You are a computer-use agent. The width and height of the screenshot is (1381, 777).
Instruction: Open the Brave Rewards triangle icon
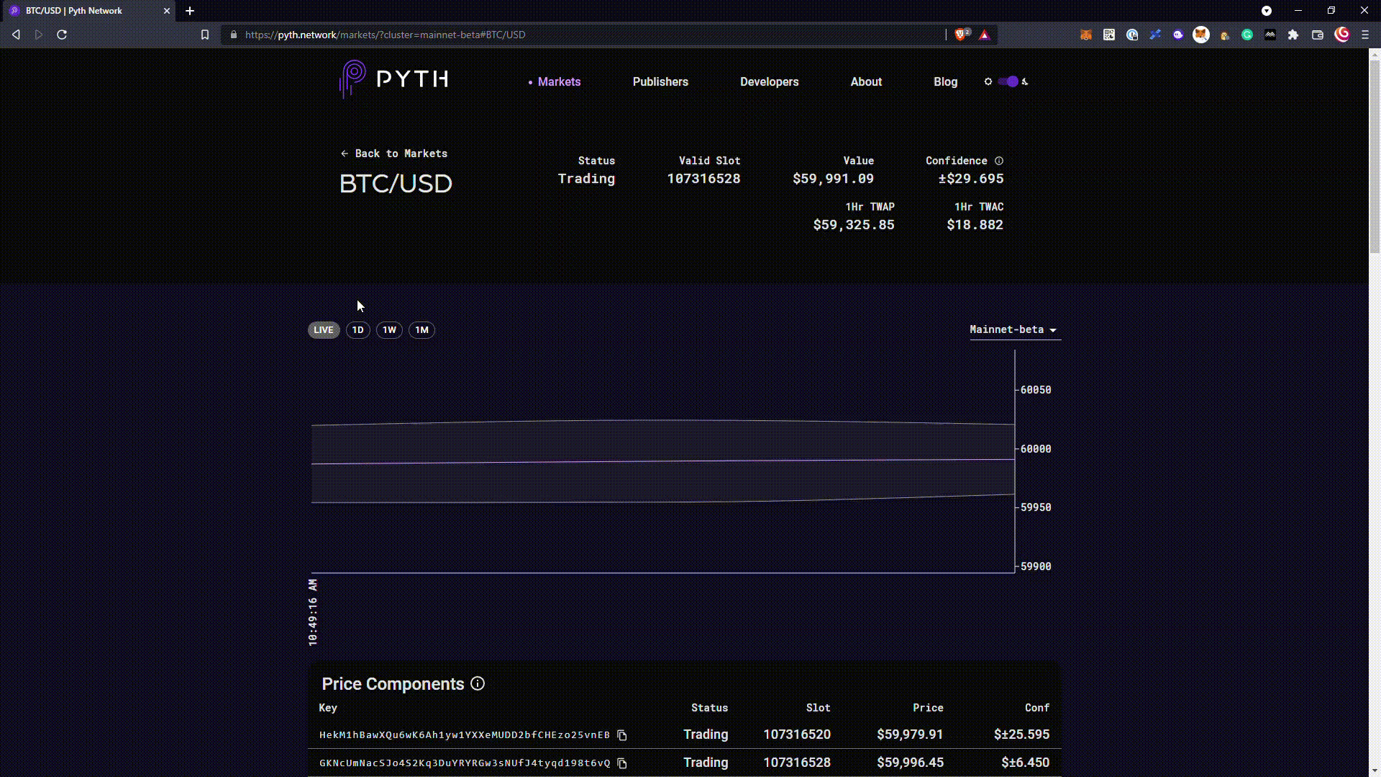click(x=985, y=35)
